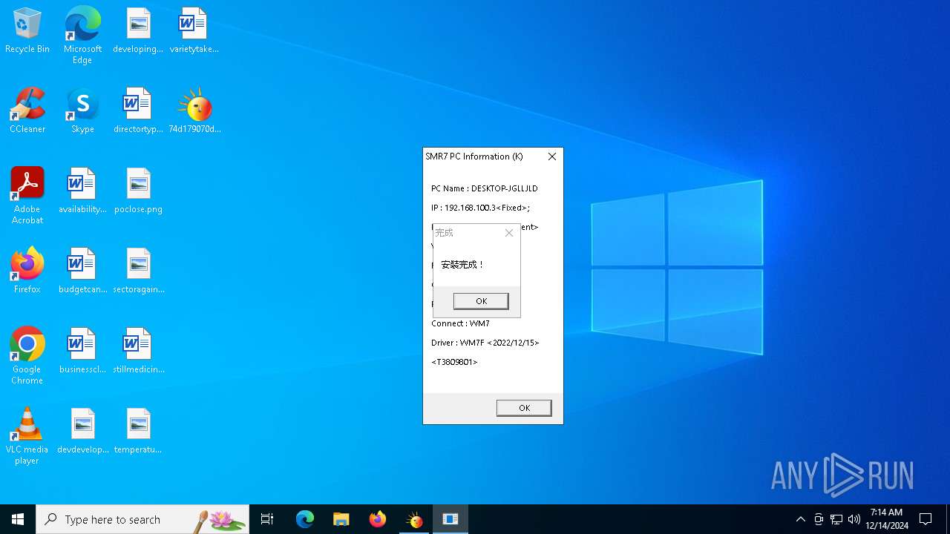
Task: Select the 74d179070d... sun-face executable icon
Action: click(194, 111)
